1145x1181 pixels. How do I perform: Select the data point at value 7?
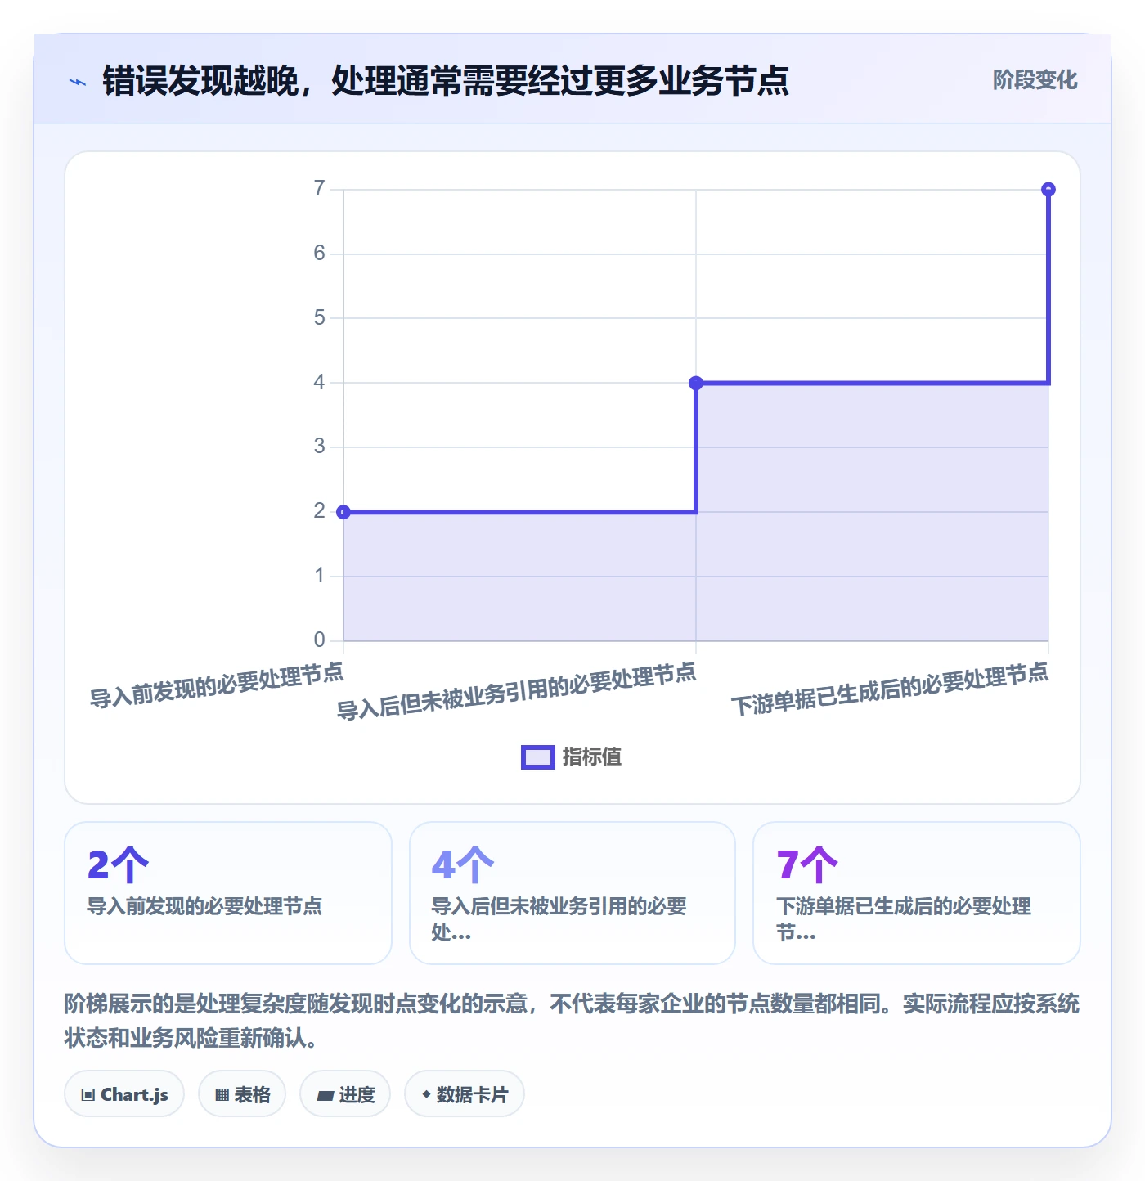pyautogui.click(x=1048, y=190)
